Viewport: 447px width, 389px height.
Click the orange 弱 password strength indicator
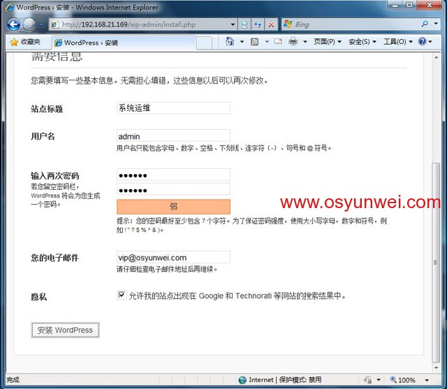point(173,207)
